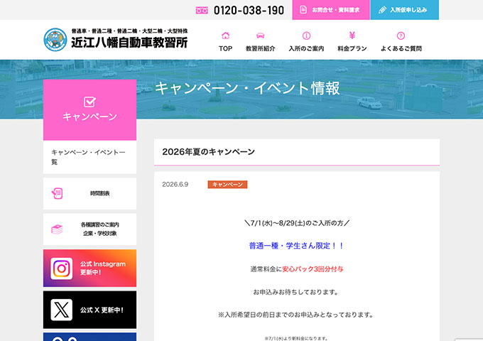Click the お問合せ・資料請求 button
Screen dimensions: 483x341
click(331, 10)
